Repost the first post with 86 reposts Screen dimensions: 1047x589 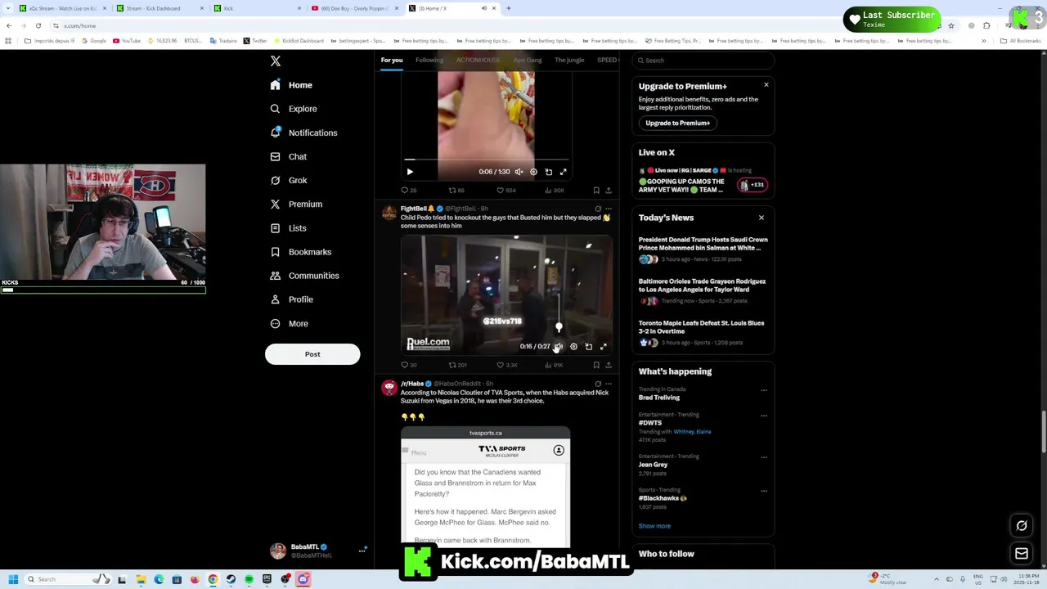click(456, 191)
